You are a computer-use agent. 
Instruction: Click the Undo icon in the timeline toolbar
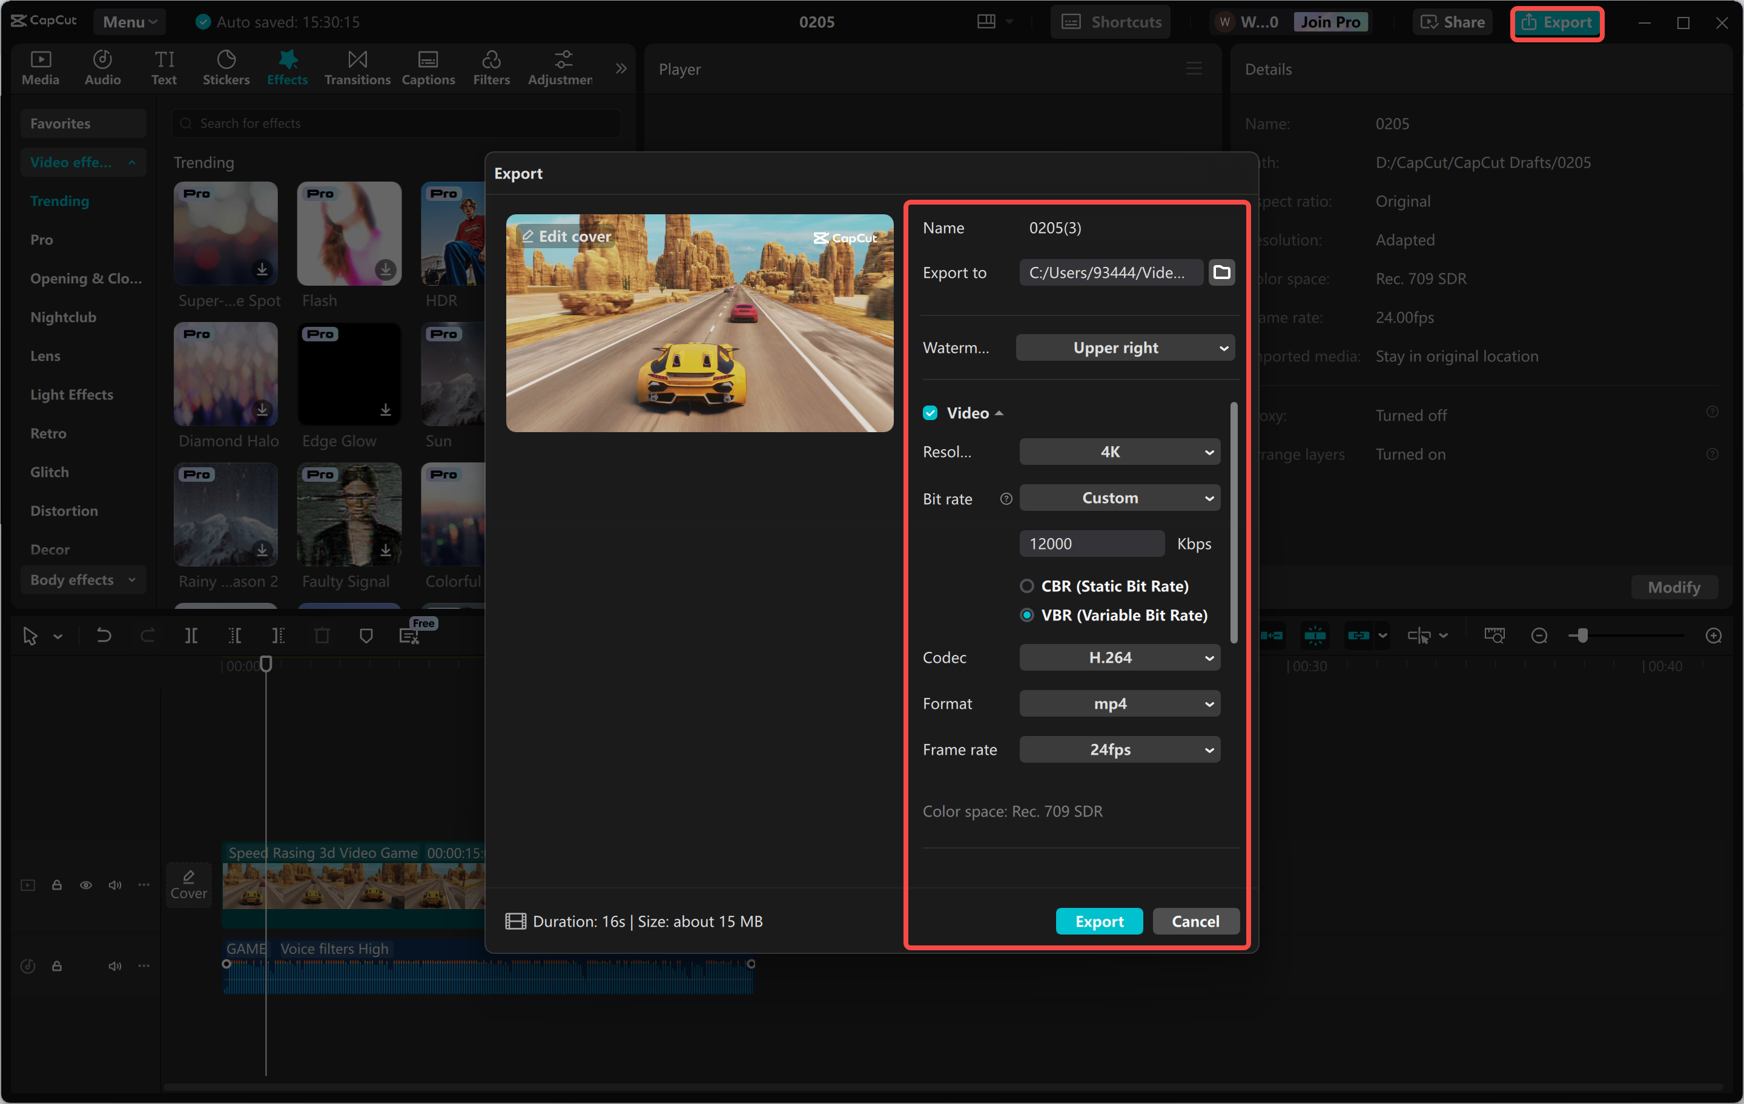[x=104, y=635]
